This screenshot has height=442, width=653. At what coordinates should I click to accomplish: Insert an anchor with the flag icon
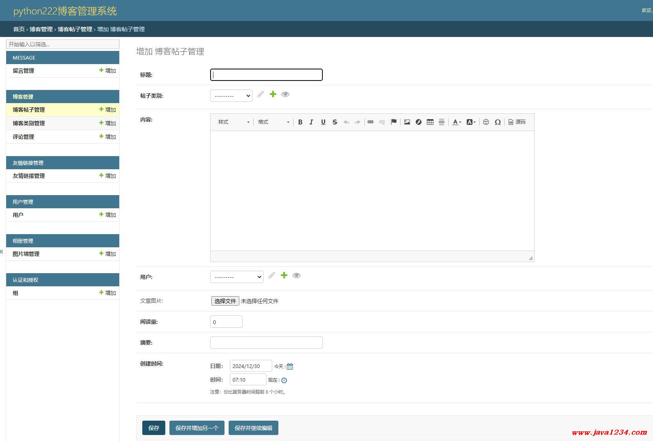pyautogui.click(x=394, y=122)
